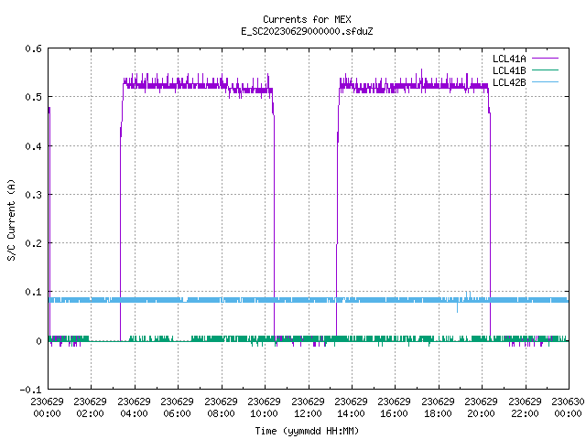The width and height of the screenshot is (586, 439).
Task: Click the purple LCL41A falling edge near 20:20
Action: point(490,224)
